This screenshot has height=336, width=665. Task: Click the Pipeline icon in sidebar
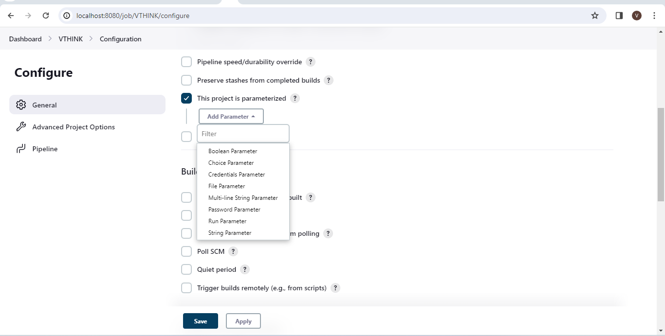[21, 149]
